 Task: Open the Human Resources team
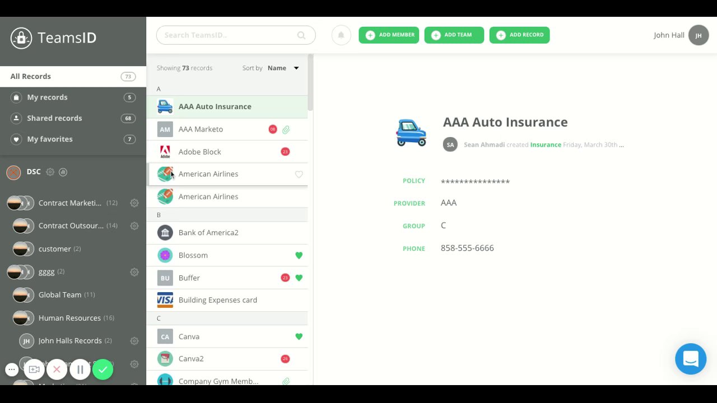[69, 318]
